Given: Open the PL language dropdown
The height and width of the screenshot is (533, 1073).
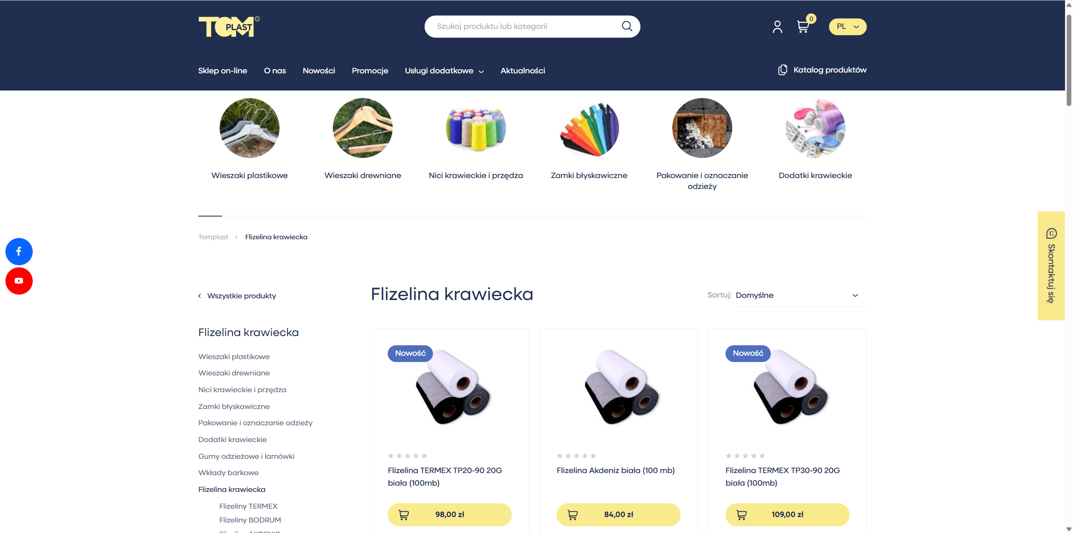Looking at the screenshot, I should point(848,27).
